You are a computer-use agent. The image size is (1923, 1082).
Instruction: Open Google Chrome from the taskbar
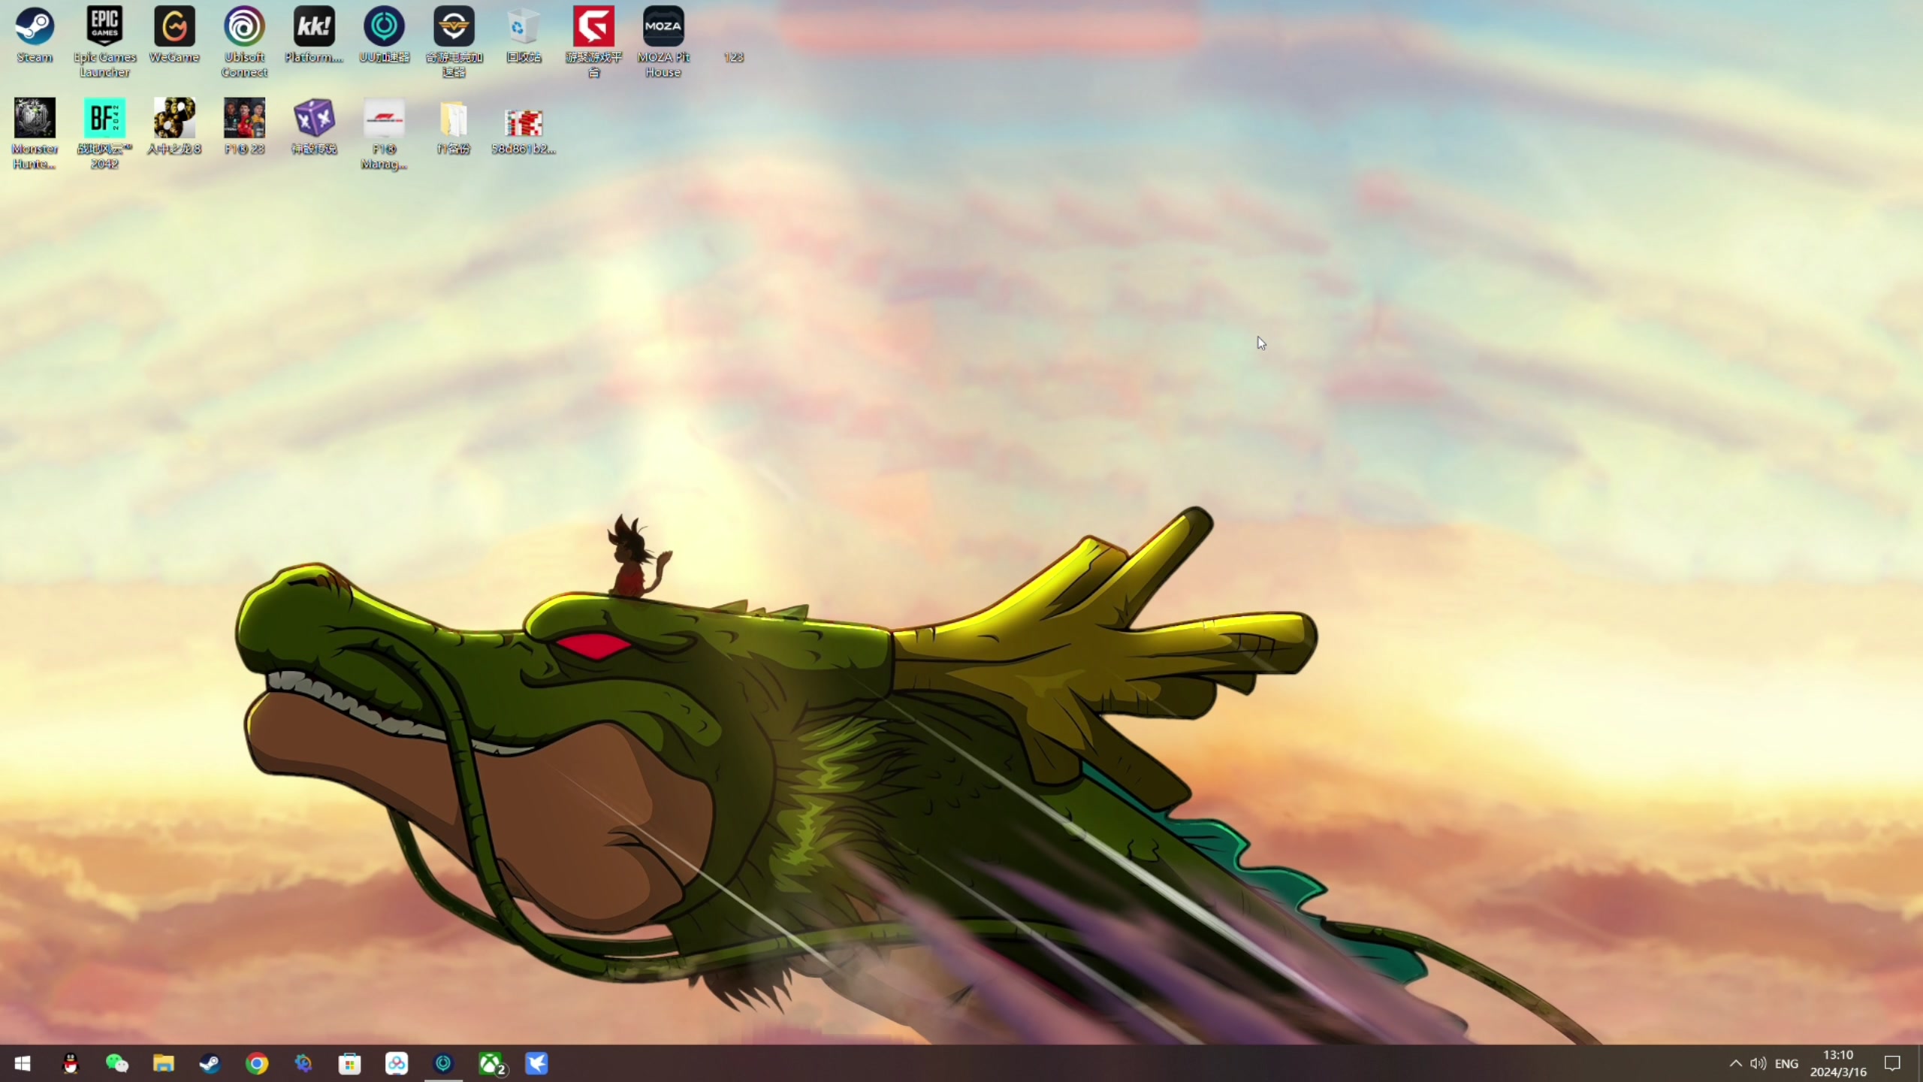(257, 1063)
